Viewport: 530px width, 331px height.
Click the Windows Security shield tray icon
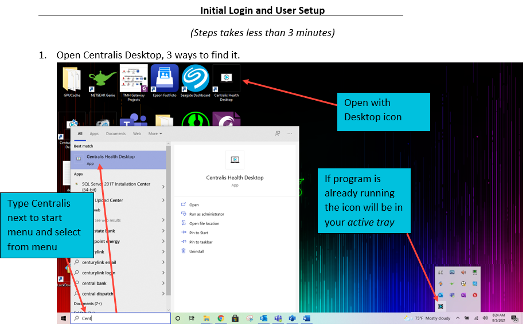click(463, 284)
